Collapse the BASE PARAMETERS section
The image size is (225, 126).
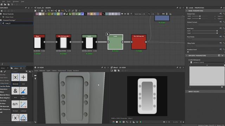187,11
